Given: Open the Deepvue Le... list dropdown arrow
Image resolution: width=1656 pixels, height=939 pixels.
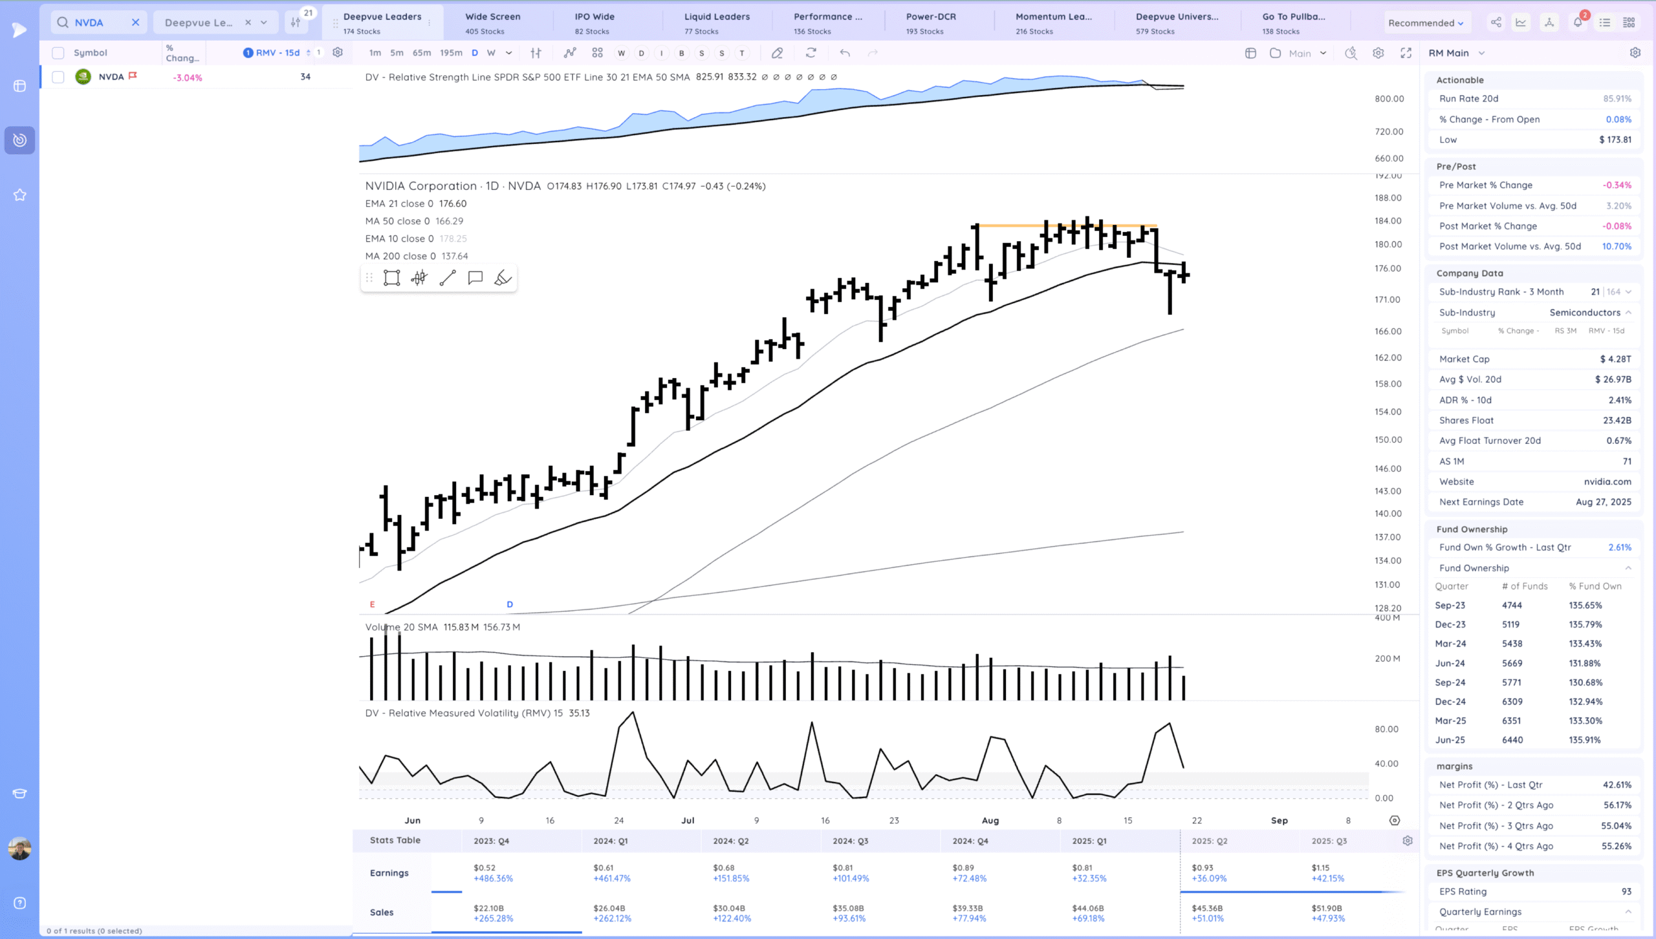Looking at the screenshot, I should point(264,23).
